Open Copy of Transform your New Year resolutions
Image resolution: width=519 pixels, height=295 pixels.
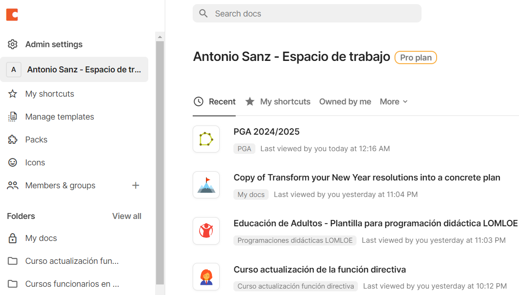[x=367, y=178]
